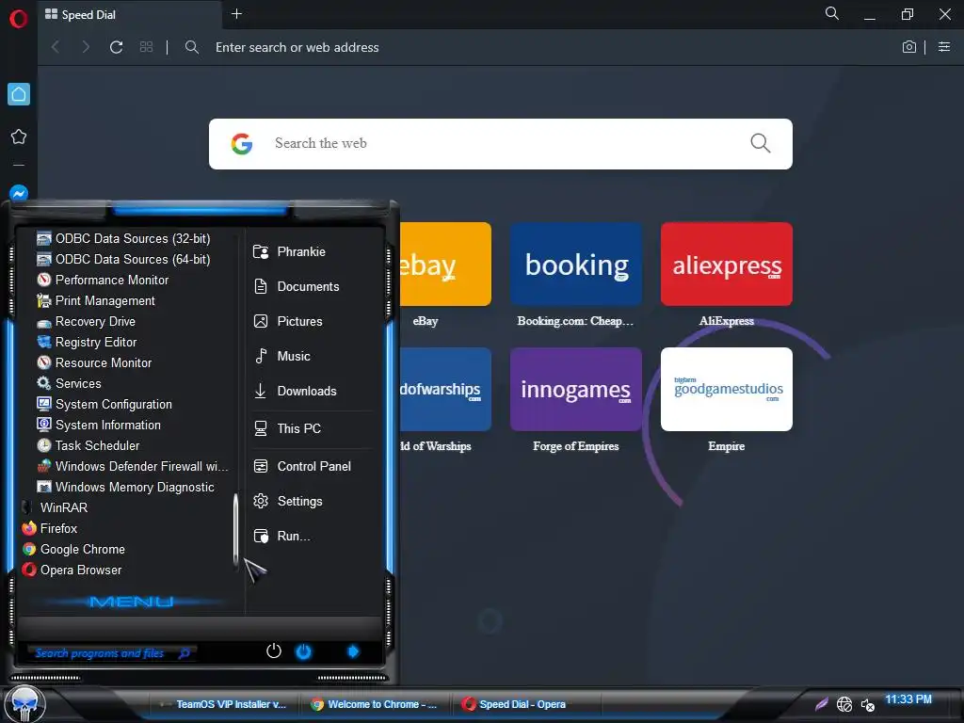Click Search programs and files box
The width and height of the screenshot is (964, 723).
(112, 653)
